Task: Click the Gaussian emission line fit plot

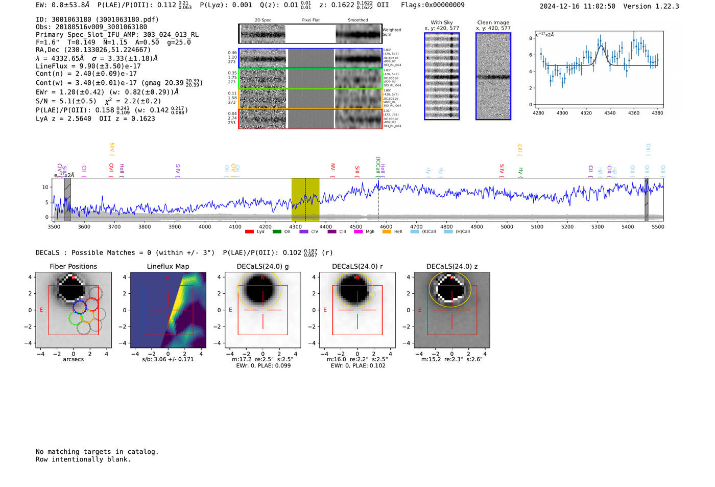Action: point(599,69)
